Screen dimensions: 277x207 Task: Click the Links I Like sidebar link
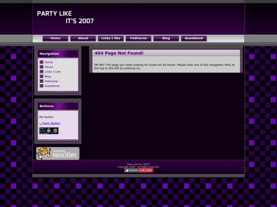[53, 72]
